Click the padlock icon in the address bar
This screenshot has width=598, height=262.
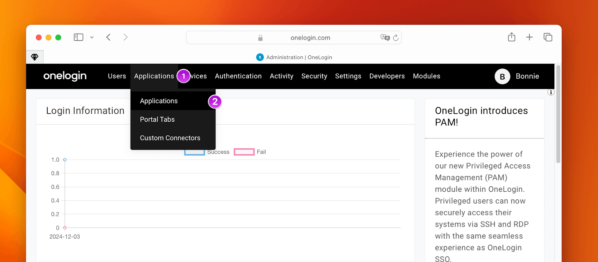pos(260,38)
